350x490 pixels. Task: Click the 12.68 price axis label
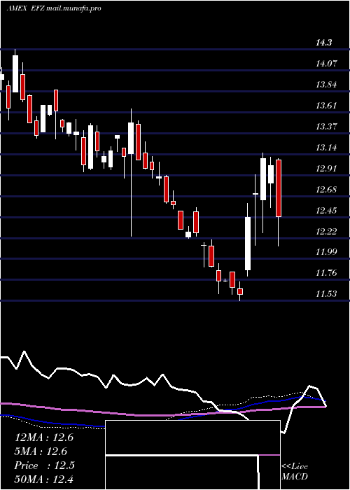coord(327,190)
